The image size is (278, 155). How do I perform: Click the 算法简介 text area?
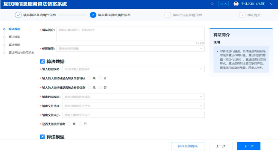130,34
